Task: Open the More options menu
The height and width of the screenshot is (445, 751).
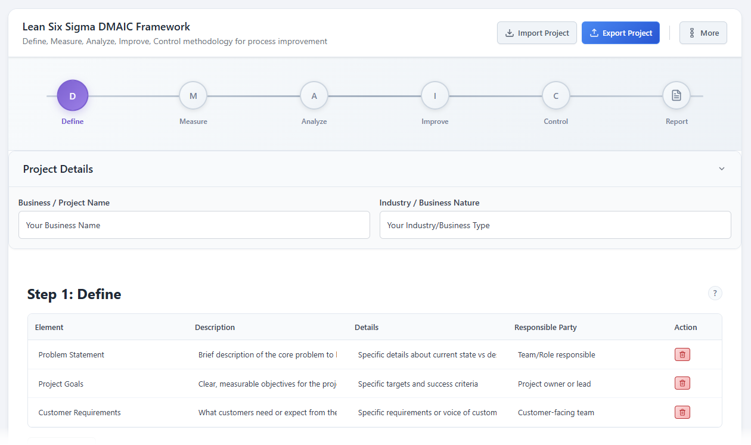Action: pyautogui.click(x=703, y=33)
